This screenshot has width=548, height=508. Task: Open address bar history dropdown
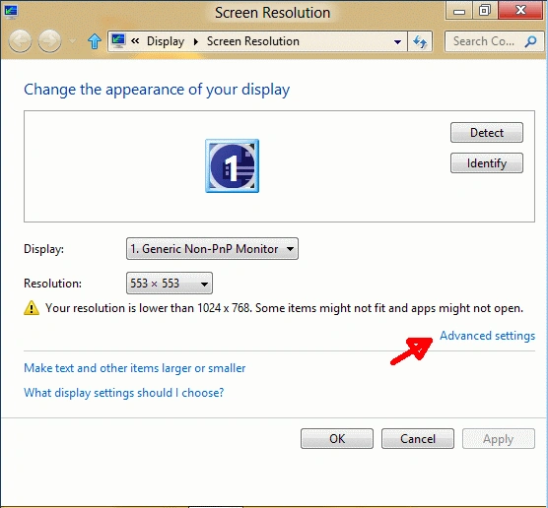tap(397, 42)
